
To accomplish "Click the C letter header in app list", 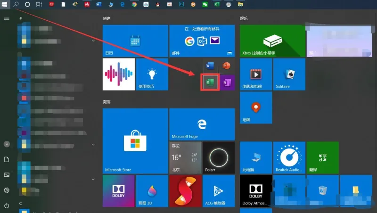I will (21, 204).
